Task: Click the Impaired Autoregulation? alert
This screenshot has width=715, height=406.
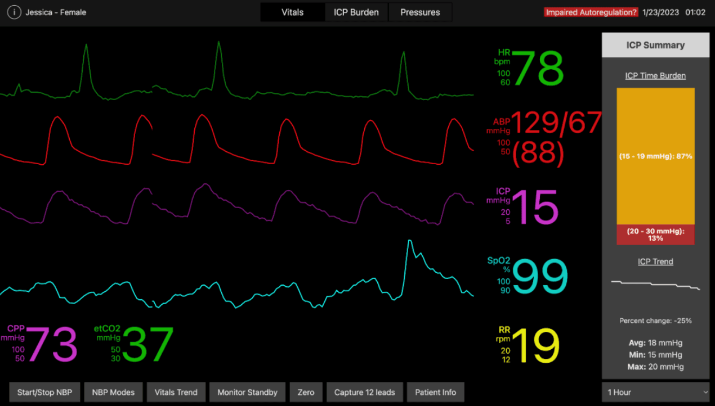Action: click(x=590, y=11)
